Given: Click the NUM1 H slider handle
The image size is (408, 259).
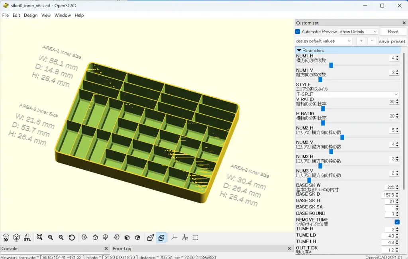Looking at the screenshot, I should point(331,65).
